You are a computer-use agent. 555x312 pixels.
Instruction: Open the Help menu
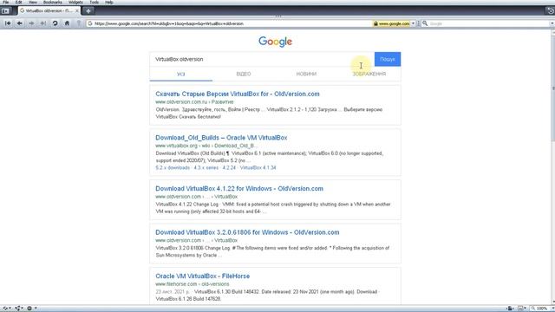(109, 2)
